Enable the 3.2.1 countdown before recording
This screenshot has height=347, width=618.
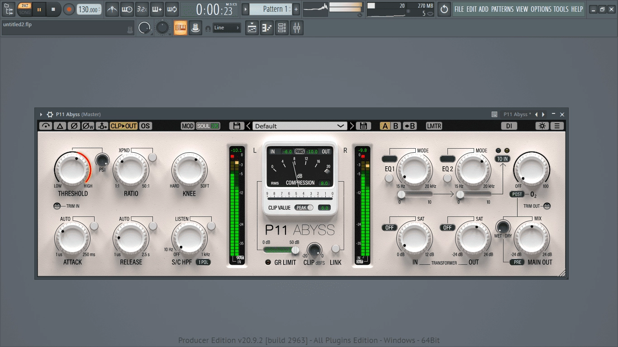click(x=142, y=9)
